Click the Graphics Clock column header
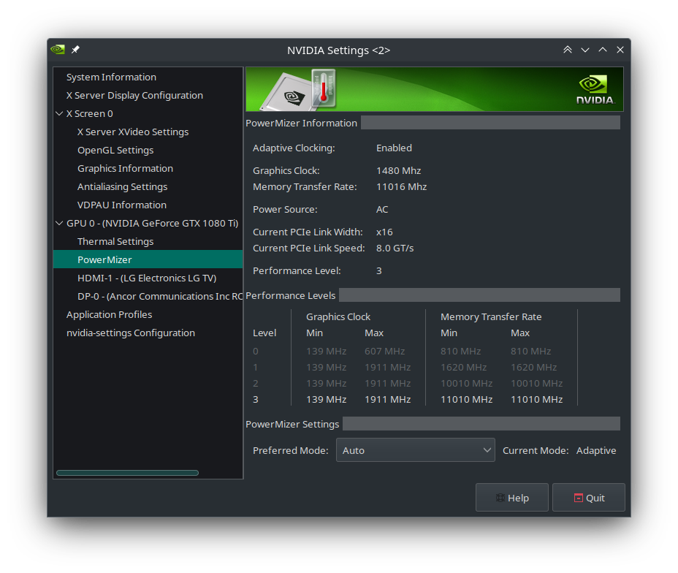The height and width of the screenshot is (573, 678). (338, 317)
